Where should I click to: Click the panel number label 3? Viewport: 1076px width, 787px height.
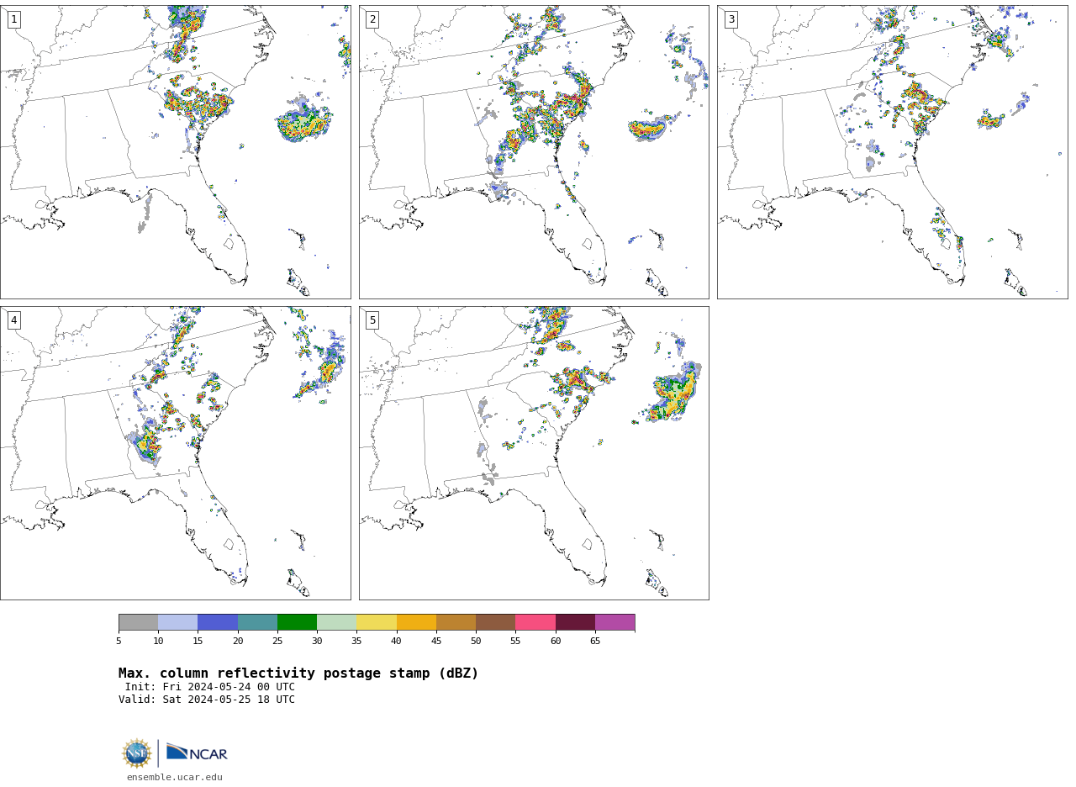tap(731, 19)
